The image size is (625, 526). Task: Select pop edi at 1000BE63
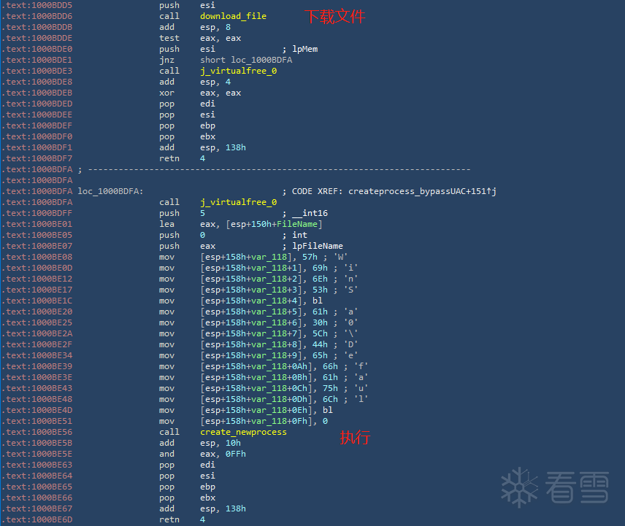tap(188, 465)
